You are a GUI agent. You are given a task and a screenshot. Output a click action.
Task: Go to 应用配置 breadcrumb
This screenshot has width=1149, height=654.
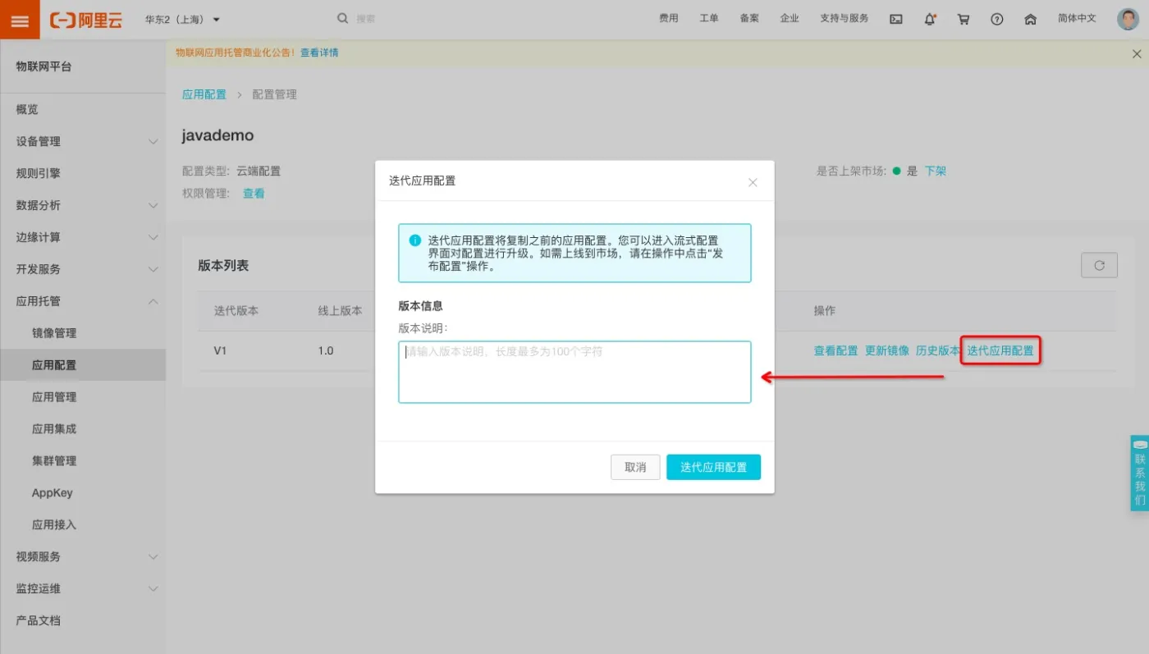[204, 94]
